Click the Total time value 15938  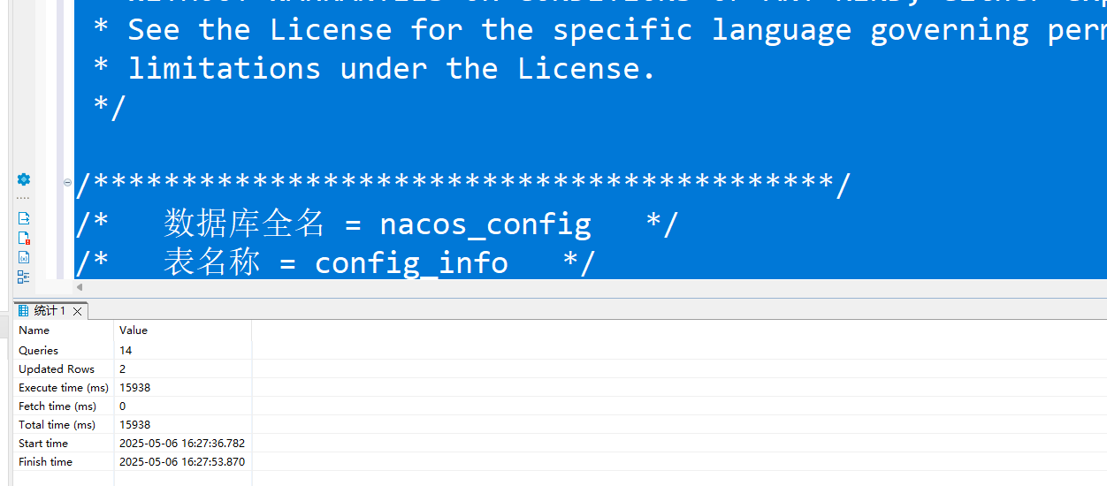click(135, 424)
